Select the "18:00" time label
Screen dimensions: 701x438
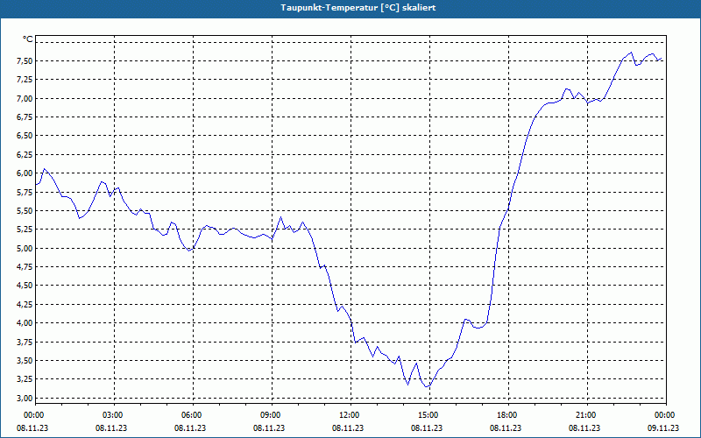pyautogui.click(x=507, y=415)
